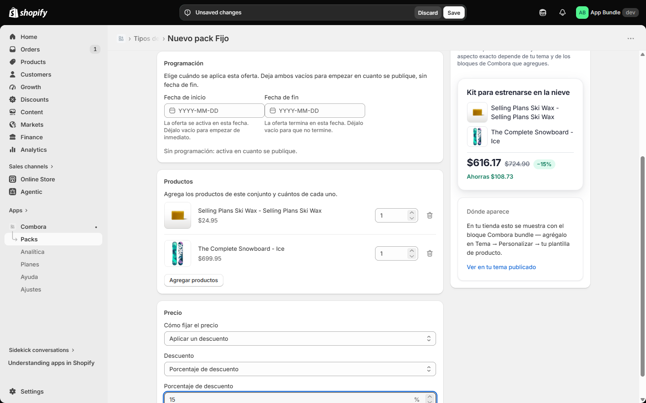This screenshot has width=646, height=403.
Task: Click the '-15%' discount badge in preview
Action: 544,164
